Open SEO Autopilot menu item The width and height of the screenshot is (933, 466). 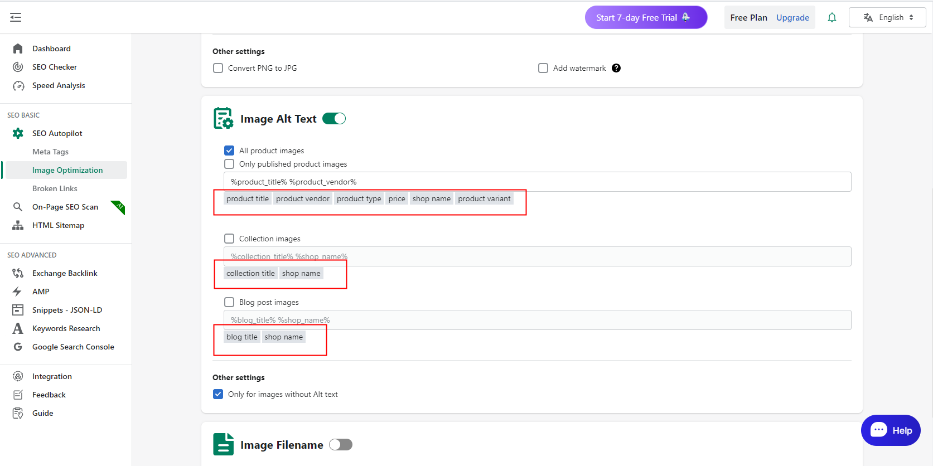[x=57, y=133]
